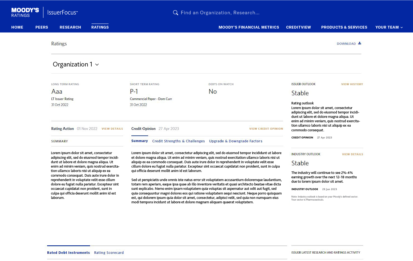Click the P-1 short term rating
Screen dimensions: 413x261
[x=134, y=91]
